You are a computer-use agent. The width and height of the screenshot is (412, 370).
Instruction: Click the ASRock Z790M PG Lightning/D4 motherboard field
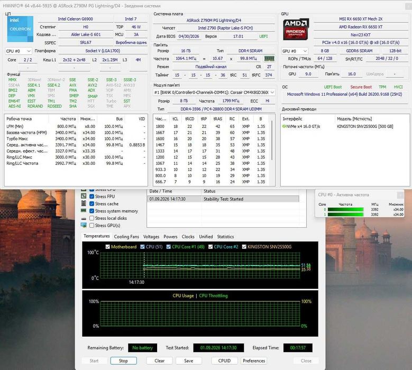[x=214, y=20]
